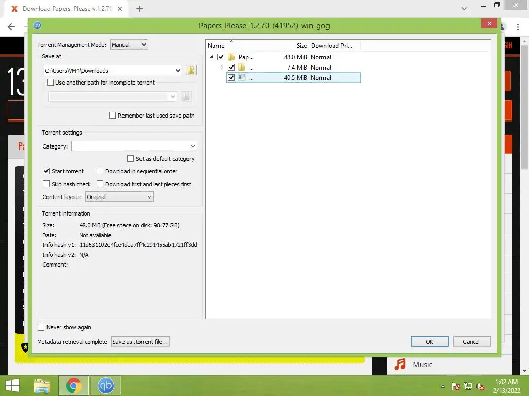Uncheck Start torrent
Image resolution: width=529 pixels, height=396 pixels.
[46, 171]
